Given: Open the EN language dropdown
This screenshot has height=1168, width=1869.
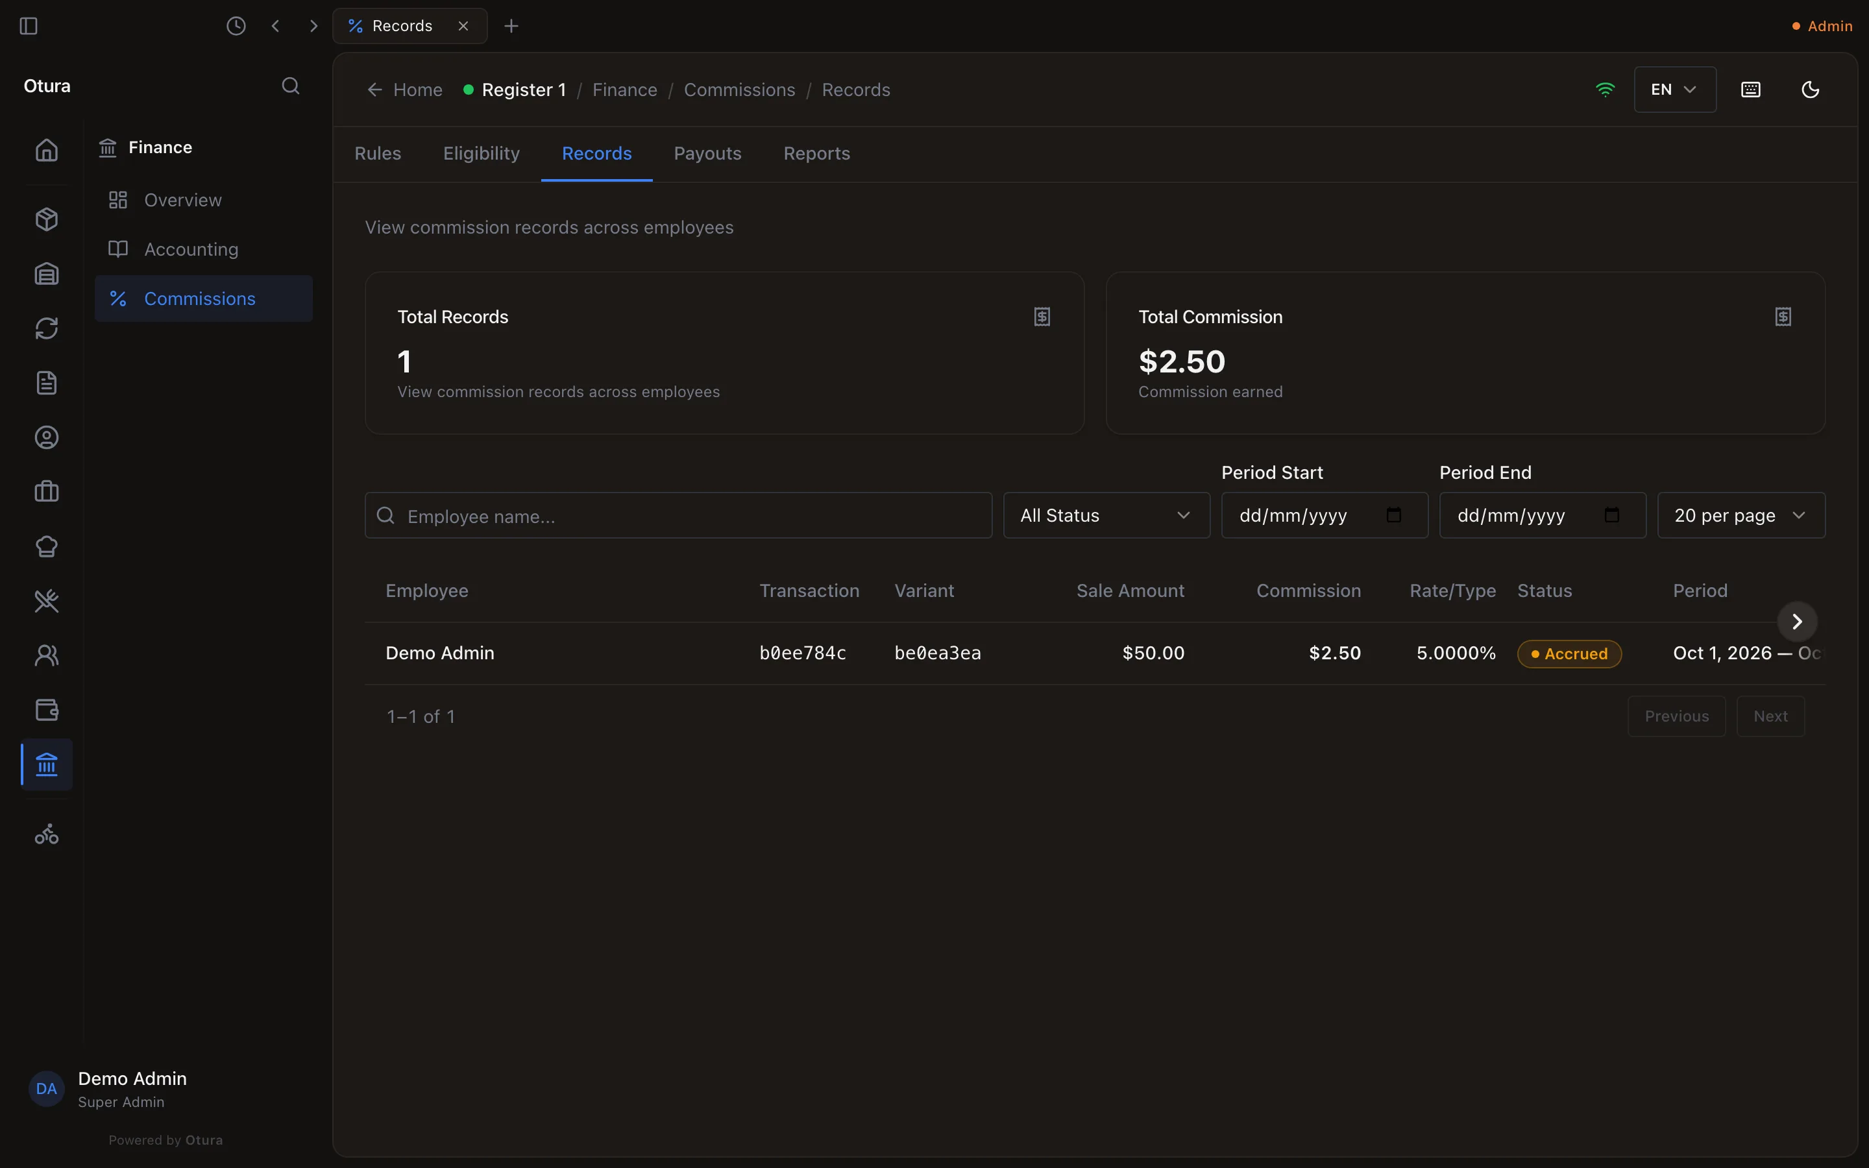Looking at the screenshot, I should 1675,90.
